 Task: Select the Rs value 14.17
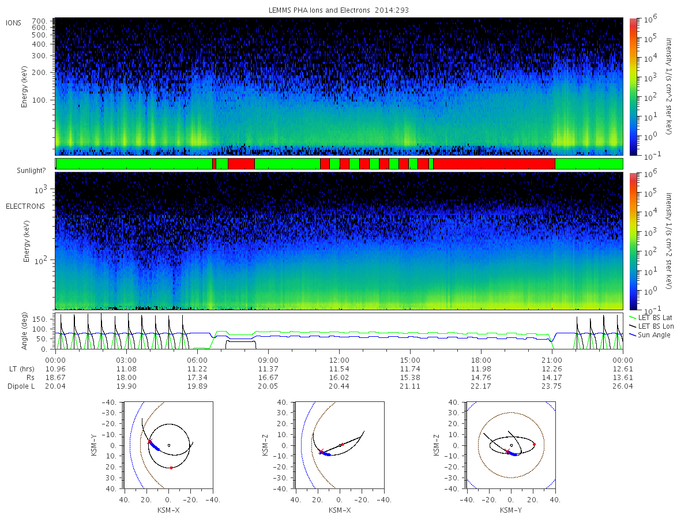(x=552, y=377)
